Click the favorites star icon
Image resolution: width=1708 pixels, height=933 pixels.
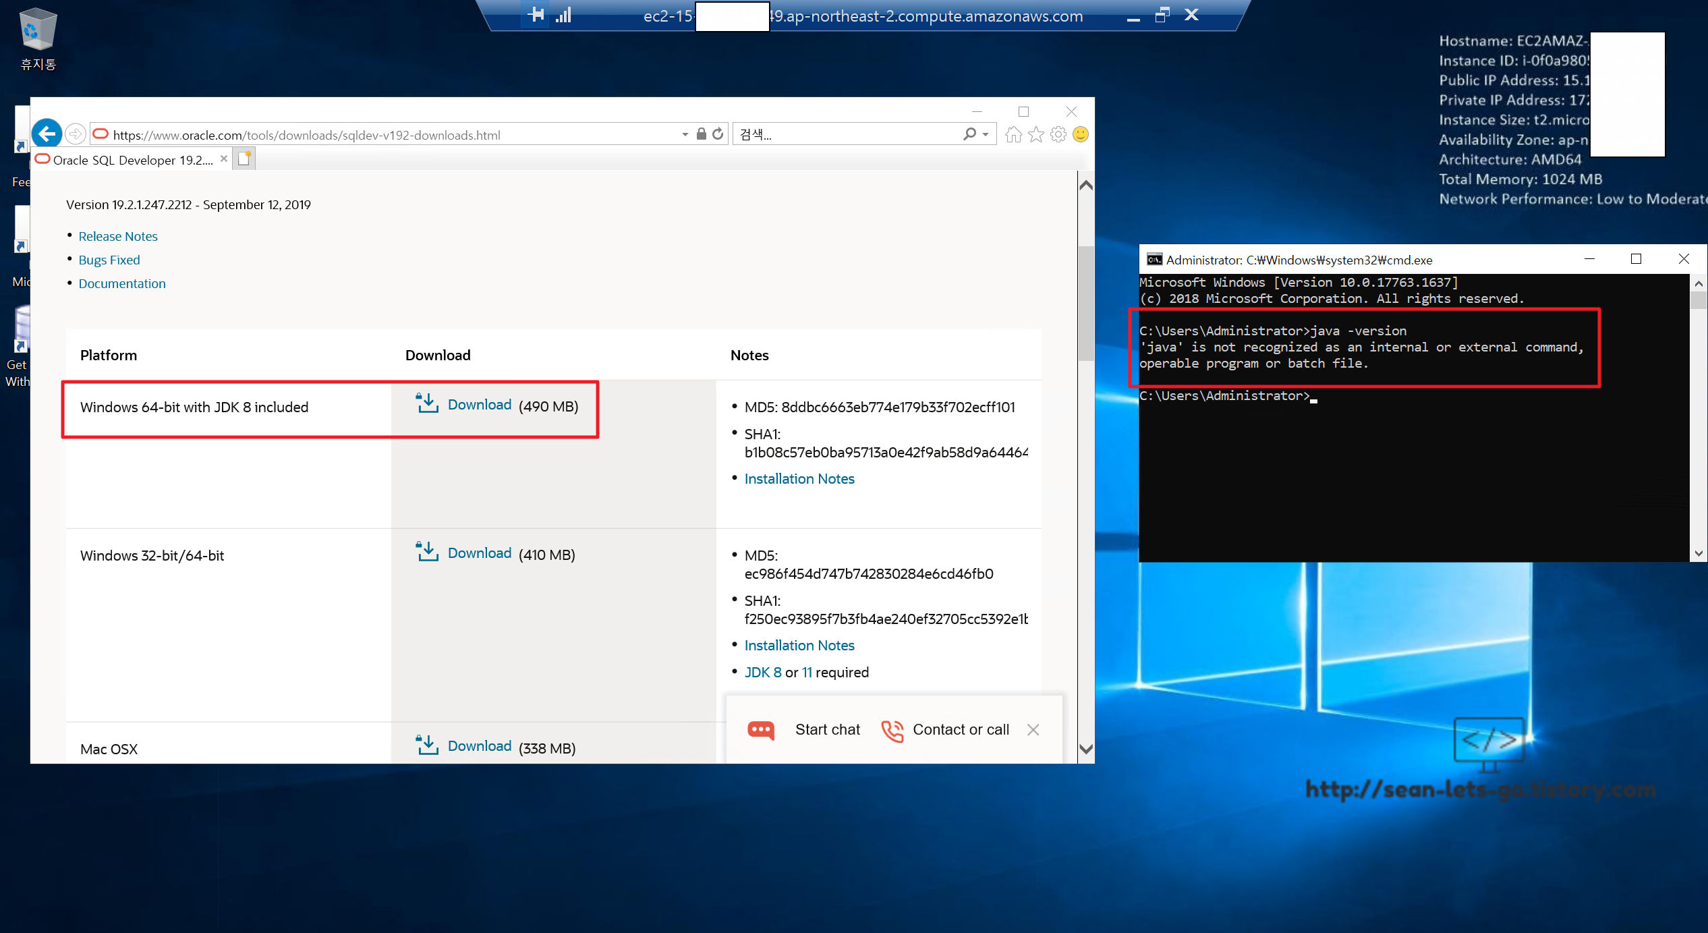click(1036, 135)
